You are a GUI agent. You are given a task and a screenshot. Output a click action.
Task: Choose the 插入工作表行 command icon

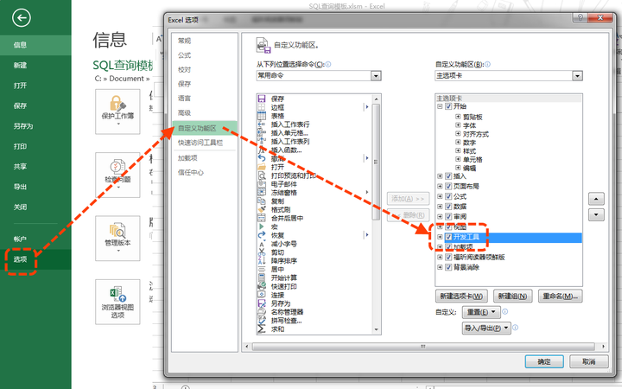pos(262,124)
